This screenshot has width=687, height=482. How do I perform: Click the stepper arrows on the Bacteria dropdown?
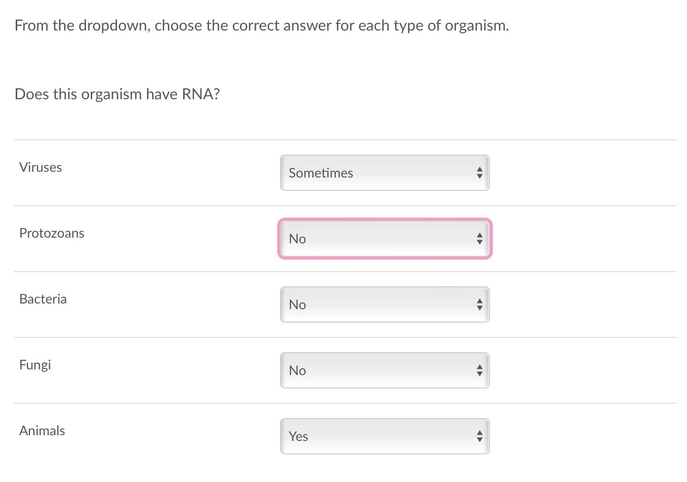[x=479, y=304]
